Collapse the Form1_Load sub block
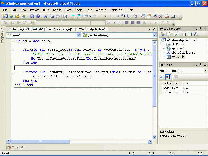The height and width of the screenshot is (156, 208). pyautogui.click(x=12, y=50)
